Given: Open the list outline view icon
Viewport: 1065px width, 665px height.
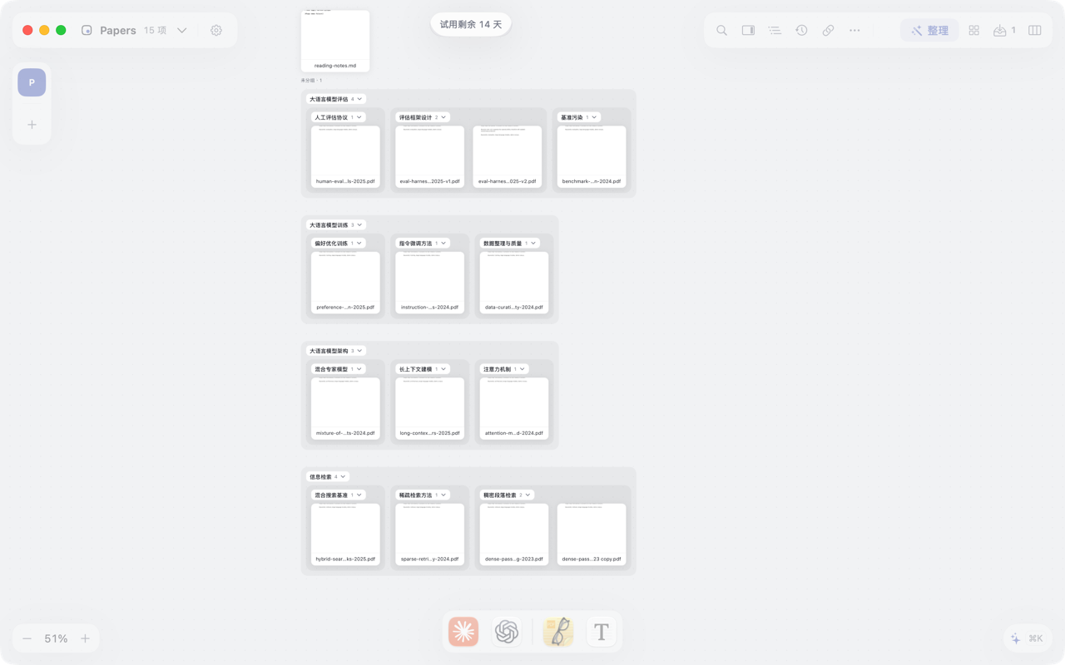Looking at the screenshot, I should point(775,31).
